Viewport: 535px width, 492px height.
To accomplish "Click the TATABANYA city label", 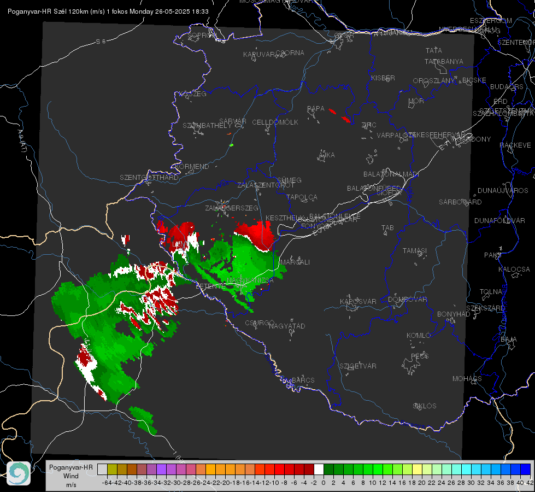I will tap(444, 61).
